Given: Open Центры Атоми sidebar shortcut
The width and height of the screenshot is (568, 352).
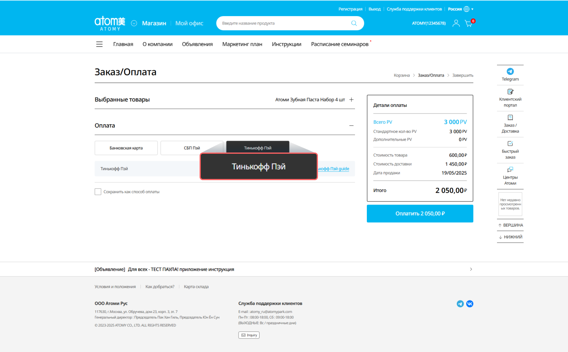Looking at the screenshot, I should point(510,176).
